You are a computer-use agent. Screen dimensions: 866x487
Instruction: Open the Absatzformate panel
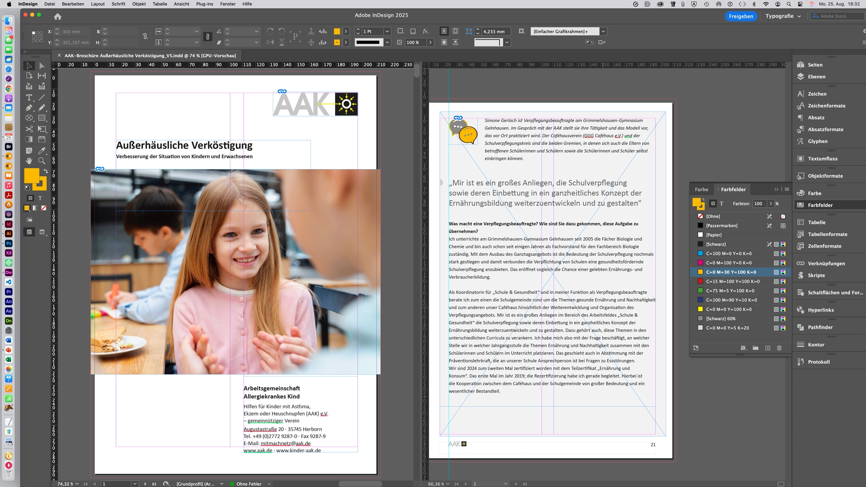click(824, 129)
